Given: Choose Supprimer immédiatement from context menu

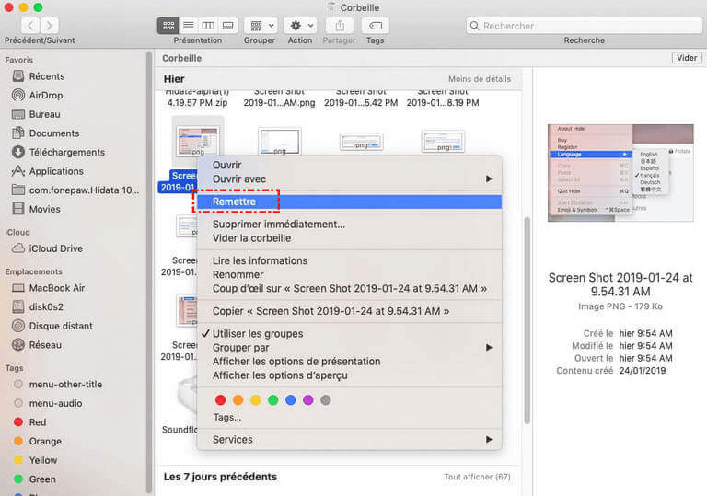Looking at the screenshot, I should (x=278, y=224).
